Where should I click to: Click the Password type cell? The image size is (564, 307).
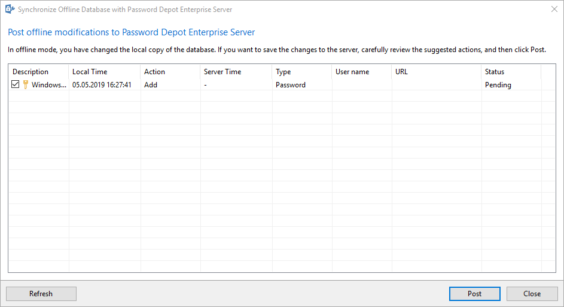coord(291,85)
